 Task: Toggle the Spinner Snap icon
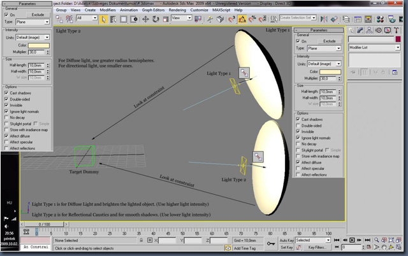tap(263, 19)
